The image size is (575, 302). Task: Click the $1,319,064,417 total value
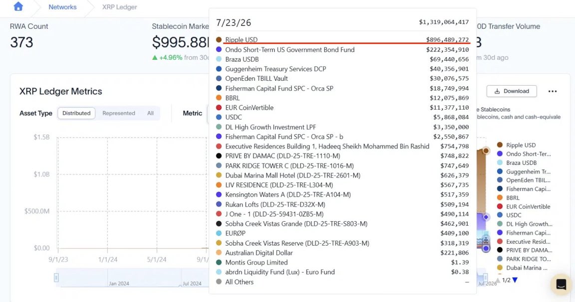444,22
